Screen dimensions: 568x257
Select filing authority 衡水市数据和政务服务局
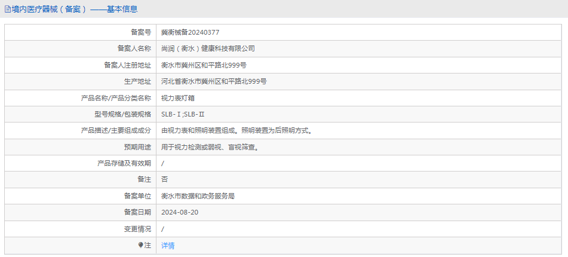tap(198, 196)
